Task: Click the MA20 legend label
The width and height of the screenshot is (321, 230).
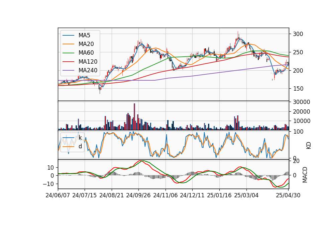Action: [86, 44]
